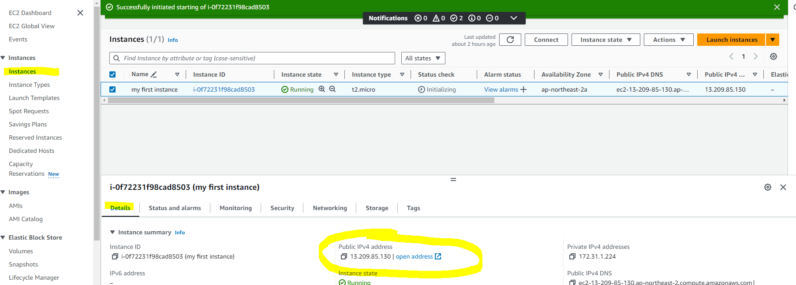This screenshot has height=285, width=796.
Task: Click the warning notifications counter icon
Action: [436, 18]
